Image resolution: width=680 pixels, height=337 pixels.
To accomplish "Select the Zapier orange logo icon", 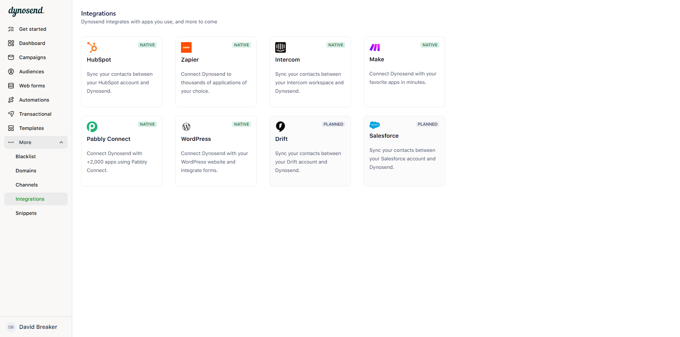I will pos(186,47).
